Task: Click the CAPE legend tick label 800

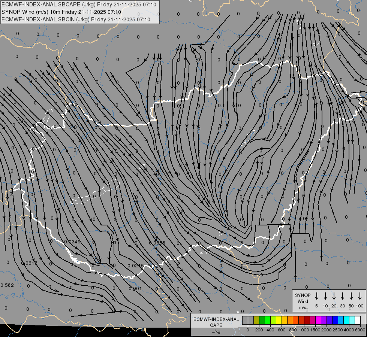Action: tap(293, 330)
